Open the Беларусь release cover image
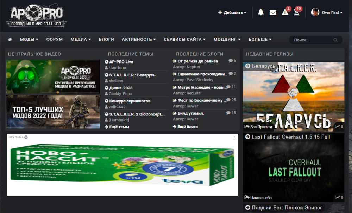Screen dimensions: 352x213 coord(294,96)
